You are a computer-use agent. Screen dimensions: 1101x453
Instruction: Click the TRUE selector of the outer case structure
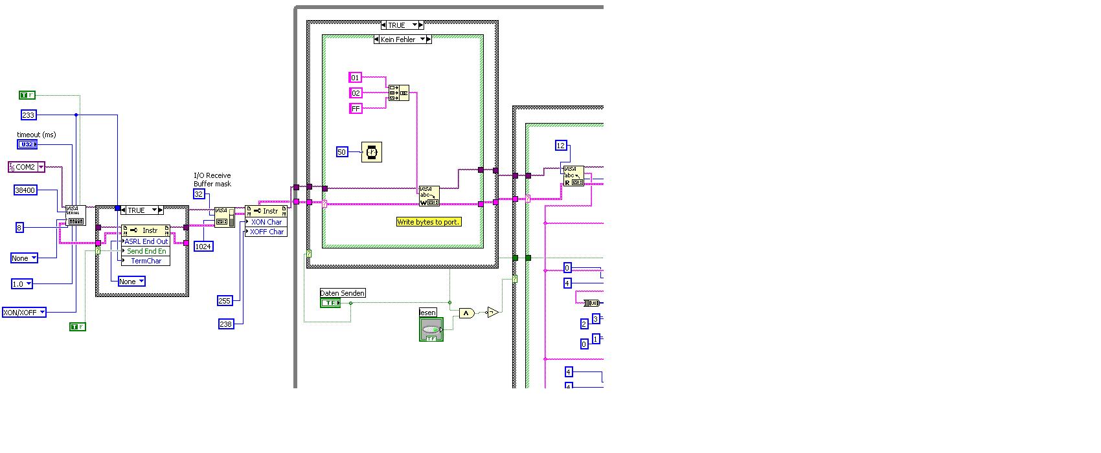coord(402,25)
